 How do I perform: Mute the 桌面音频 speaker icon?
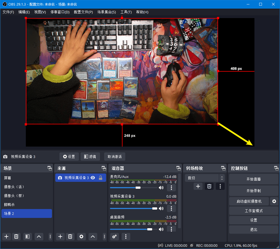pyautogui.click(x=161, y=229)
